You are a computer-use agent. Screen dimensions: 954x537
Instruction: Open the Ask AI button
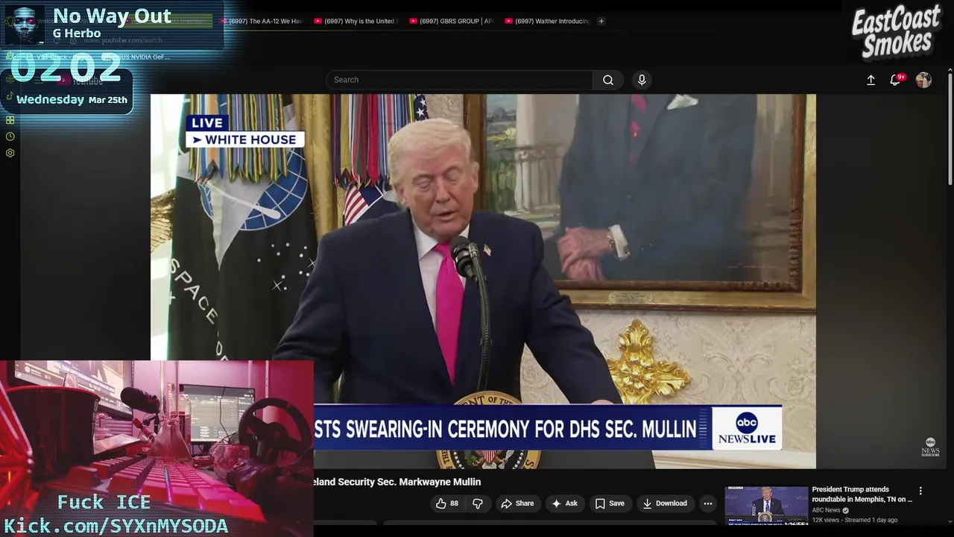[564, 503]
